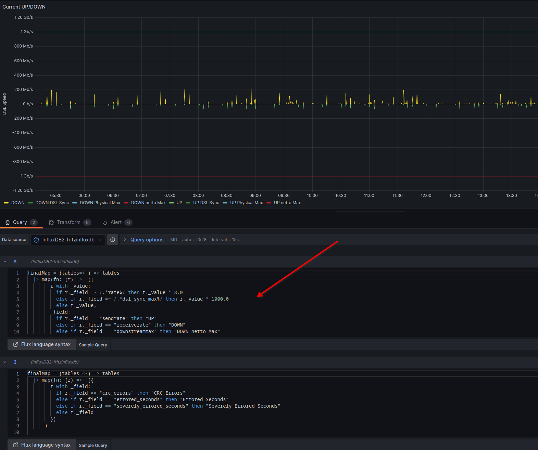Viewport: 538px width, 450px height.
Task: Click the 200 Mb/s y-axis label
Action: point(23,90)
